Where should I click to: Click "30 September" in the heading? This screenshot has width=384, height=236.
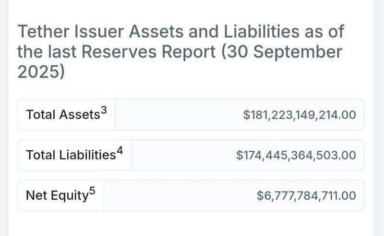[x=287, y=52]
